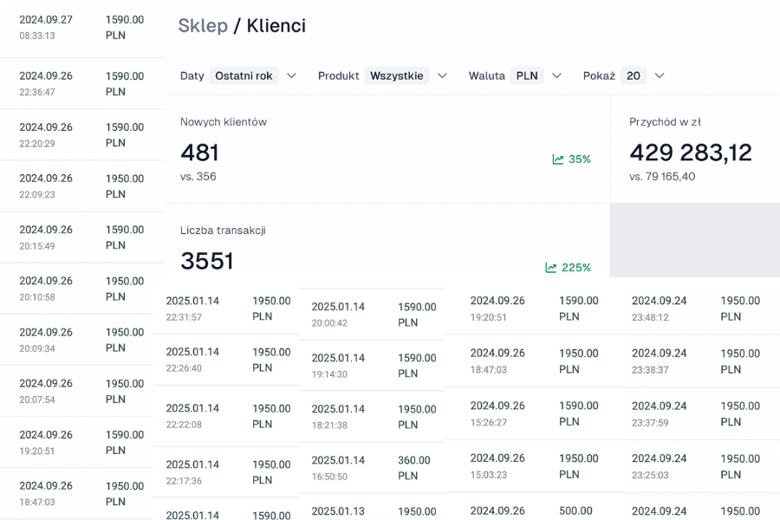Click the 2024.09.26 15:26:27 transaction row
Viewport: 780px width, 520px height.
pyautogui.click(x=533, y=413)
